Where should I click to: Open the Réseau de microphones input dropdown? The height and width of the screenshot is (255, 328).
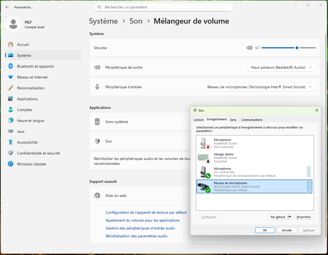point(259,87)
